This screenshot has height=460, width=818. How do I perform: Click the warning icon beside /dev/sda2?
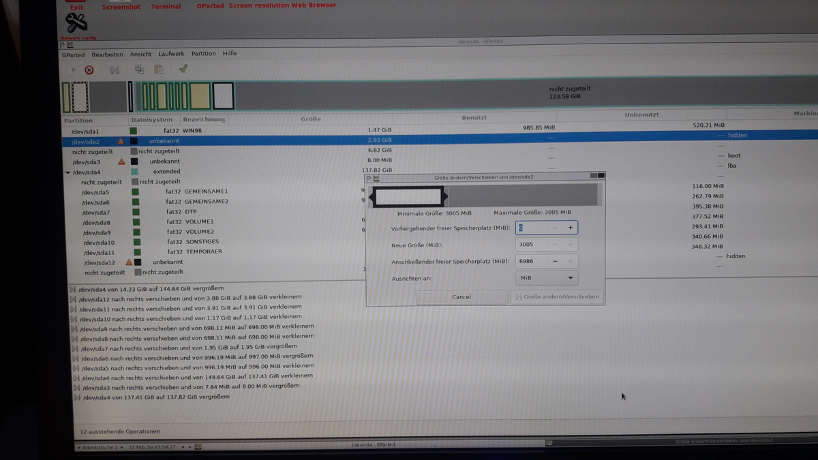point(121,141)
